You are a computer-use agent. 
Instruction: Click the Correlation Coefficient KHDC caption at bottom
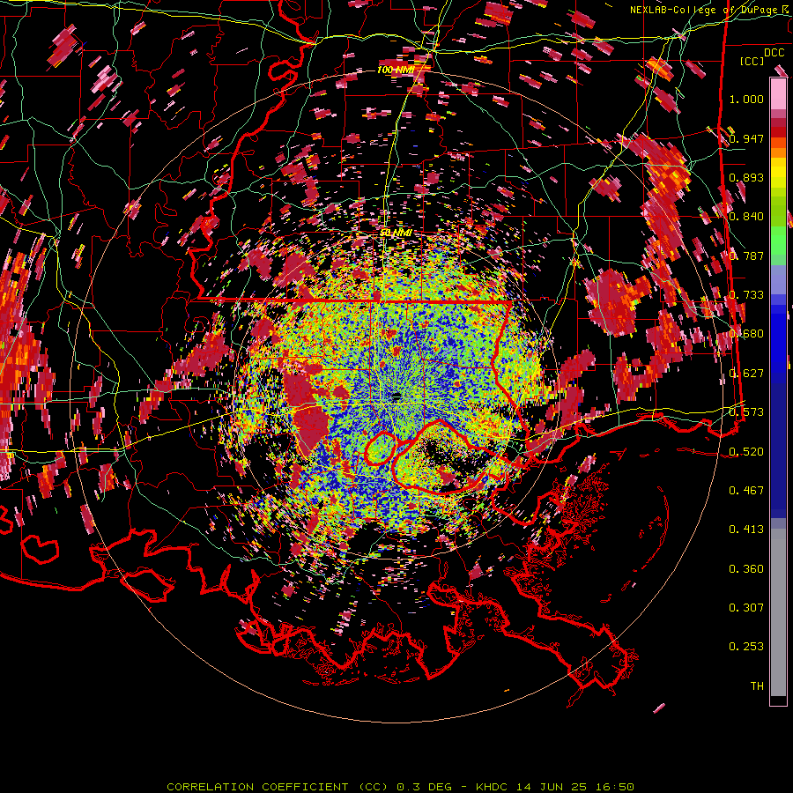pos(400,787)
